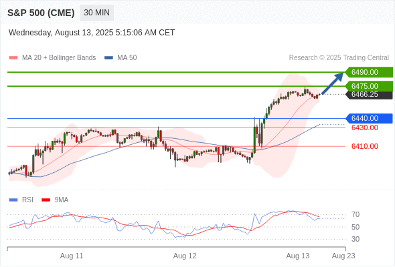Click the RSI 70 level axis label
Screen dimensions: 395x267
pyautogui.click(x=355, y=214)
